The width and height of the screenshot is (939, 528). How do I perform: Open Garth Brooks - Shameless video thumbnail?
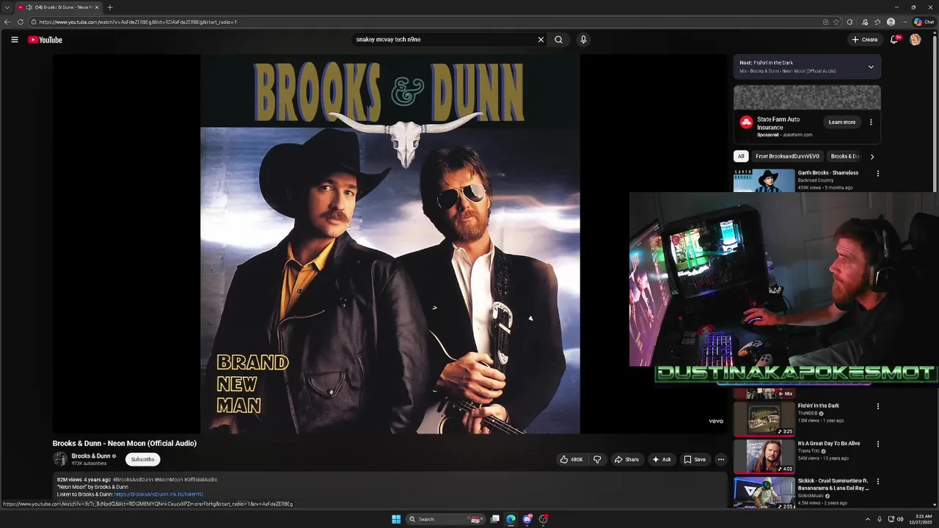coord(764,180)
